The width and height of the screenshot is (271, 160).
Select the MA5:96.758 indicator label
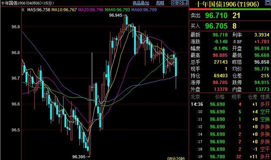(39, 10)
